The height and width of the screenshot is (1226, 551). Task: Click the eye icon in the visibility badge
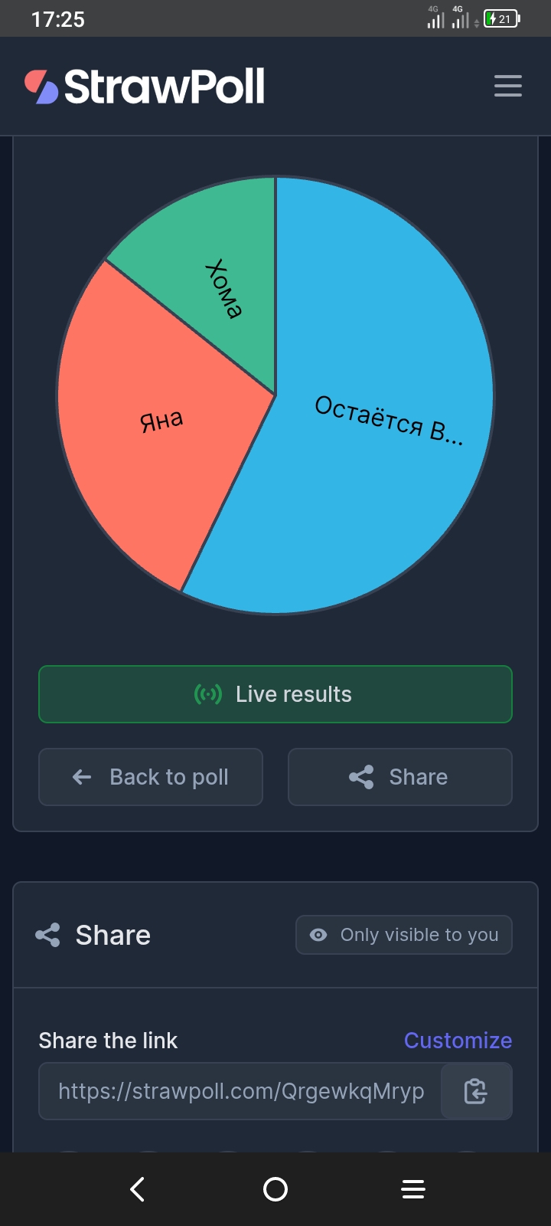pyautogui.click(x=318, y=935)
